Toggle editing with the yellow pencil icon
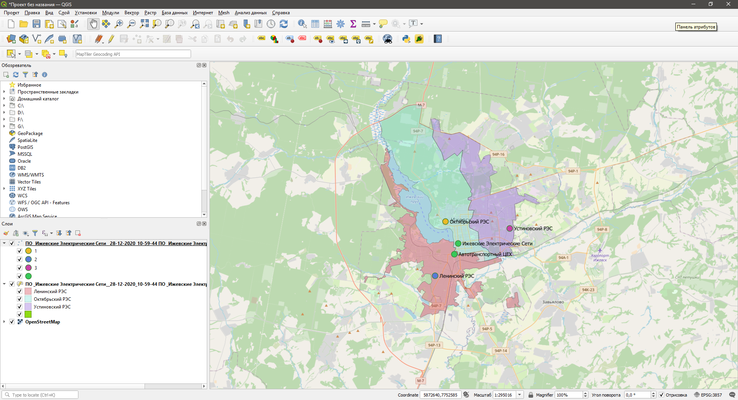Screen dimensions: 738x400 click(111, 39)
